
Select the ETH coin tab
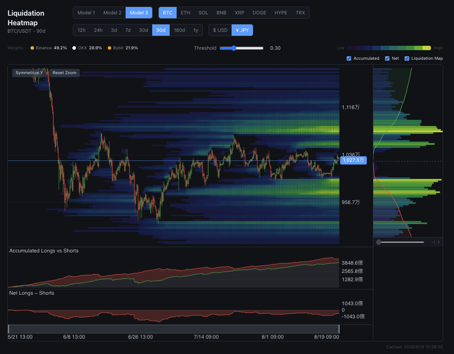coord(185,13)
